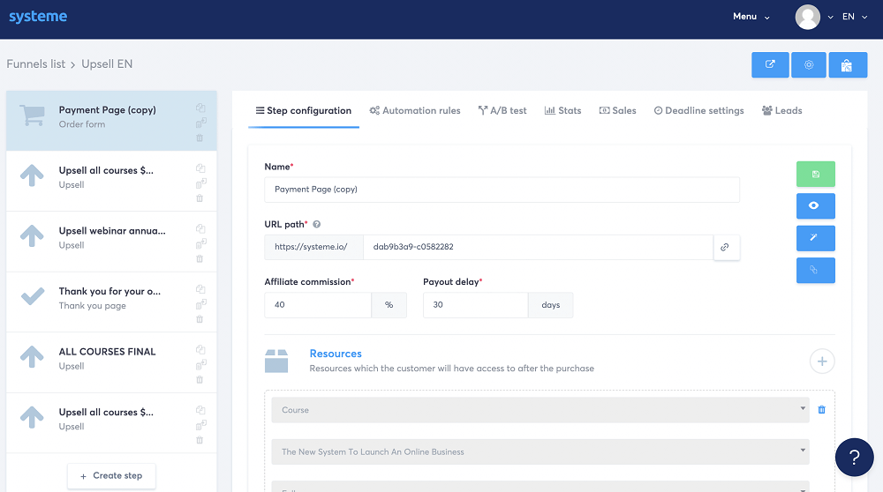Click the https://systeme.io/ prefix text
The width and height of the screenshot is (883, 492).
click(x=311, y=247)
